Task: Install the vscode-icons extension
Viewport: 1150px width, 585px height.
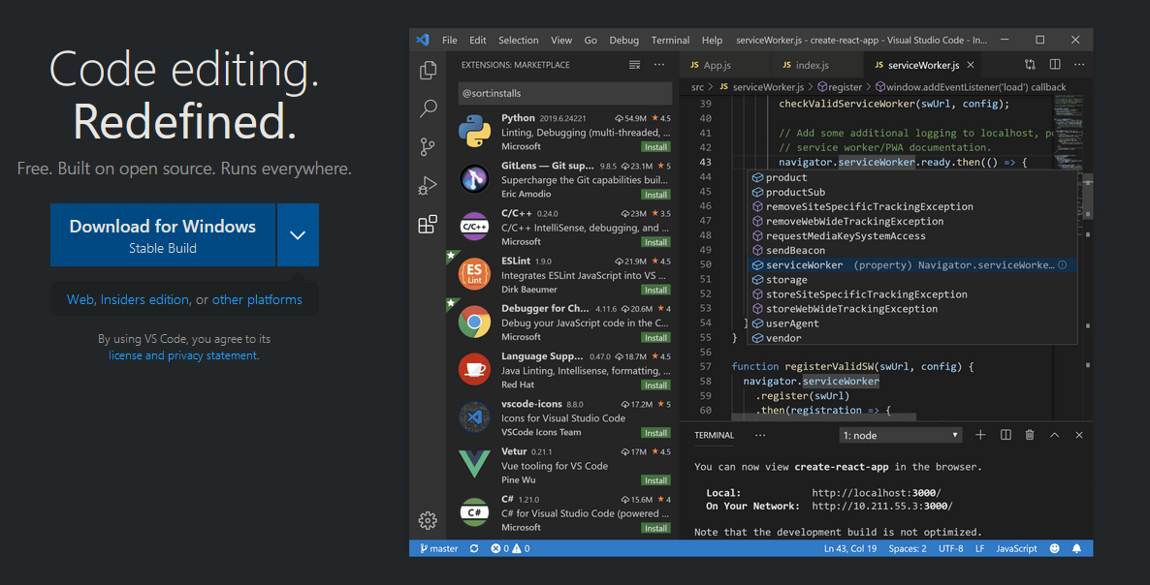Action: tap(655, 433)
